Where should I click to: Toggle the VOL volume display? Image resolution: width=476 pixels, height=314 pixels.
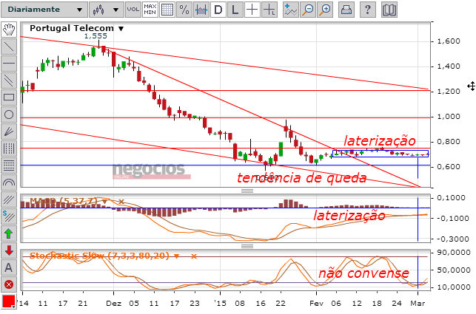(133, 10)
